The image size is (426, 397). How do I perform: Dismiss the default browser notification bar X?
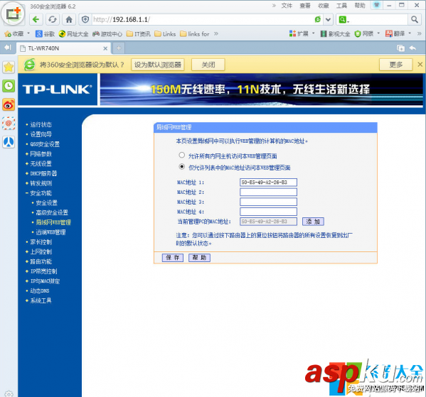pyautogui.click(x=420, y=65)
